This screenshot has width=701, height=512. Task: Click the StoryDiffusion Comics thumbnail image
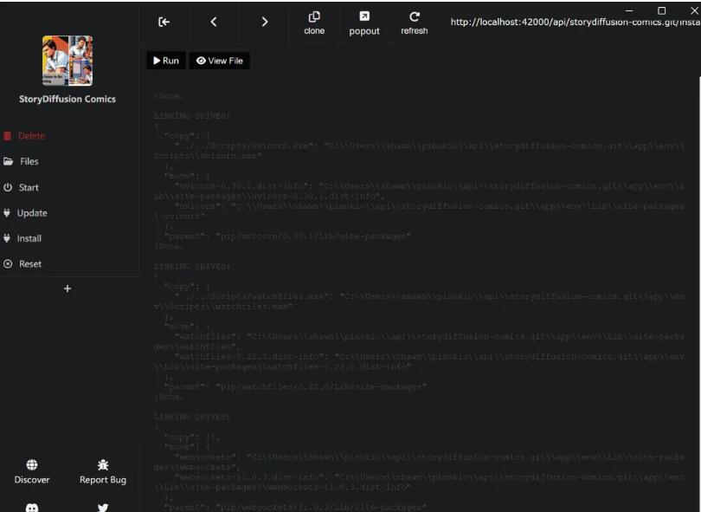(x=68, y=61)
